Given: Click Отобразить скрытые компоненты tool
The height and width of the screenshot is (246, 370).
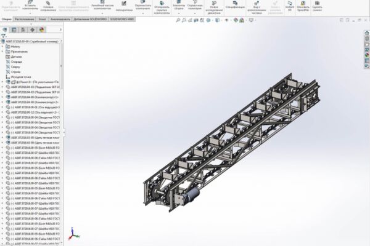Looking at the screenshot, I should click(x=162, y=7).
